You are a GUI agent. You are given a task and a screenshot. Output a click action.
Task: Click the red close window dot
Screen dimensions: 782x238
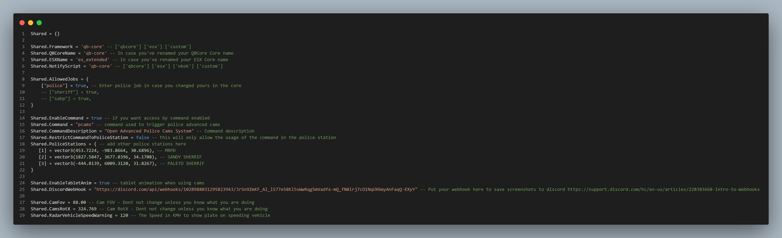[22, 23]
